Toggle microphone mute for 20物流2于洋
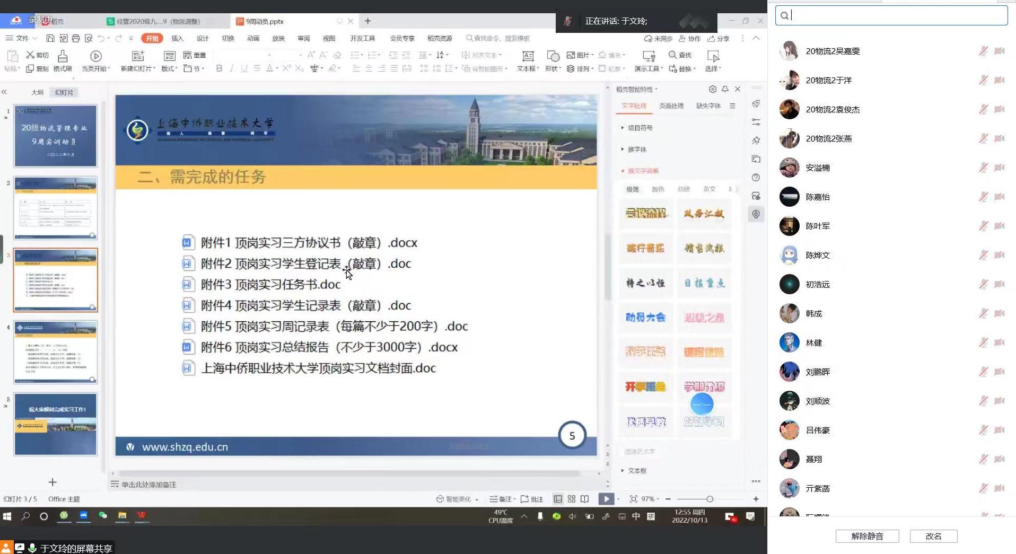This screenshot has width=1016, height=554. point(983,80)
